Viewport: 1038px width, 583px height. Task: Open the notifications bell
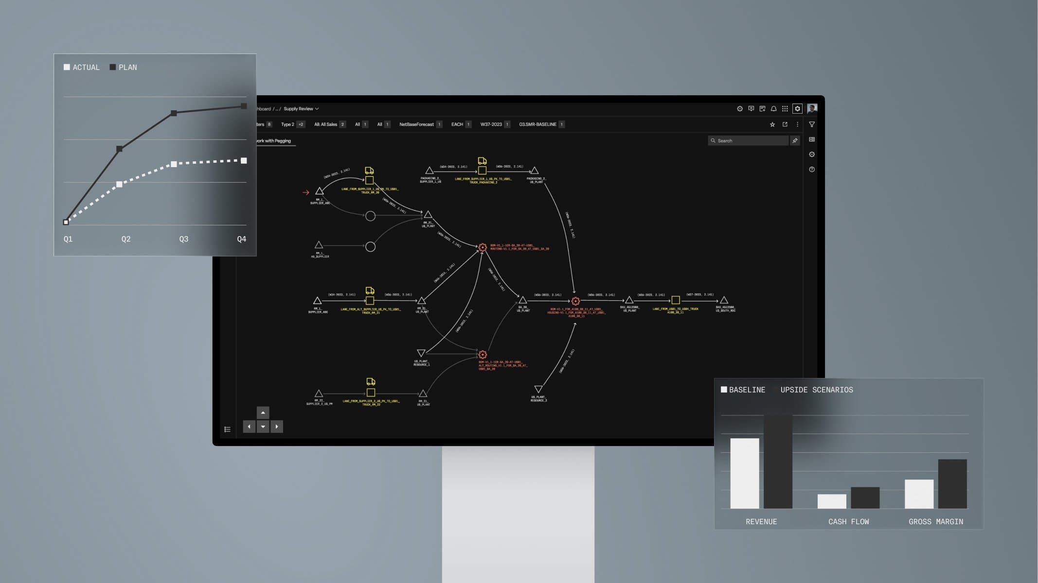click(x=773, y=109)
